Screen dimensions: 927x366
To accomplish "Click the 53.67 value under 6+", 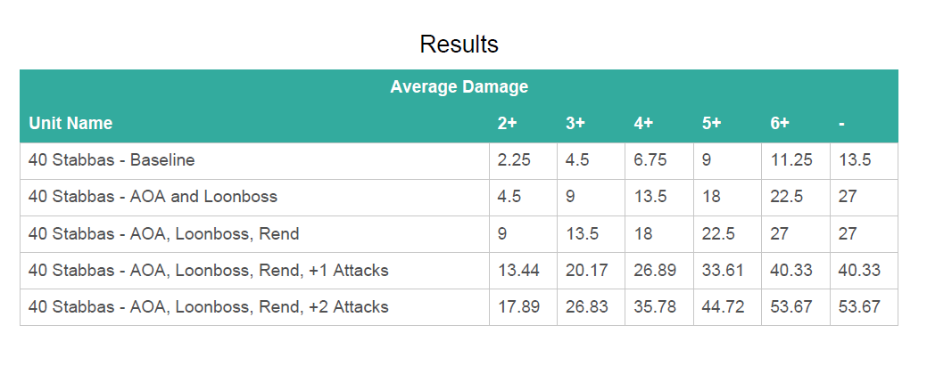I will point(791,307).
